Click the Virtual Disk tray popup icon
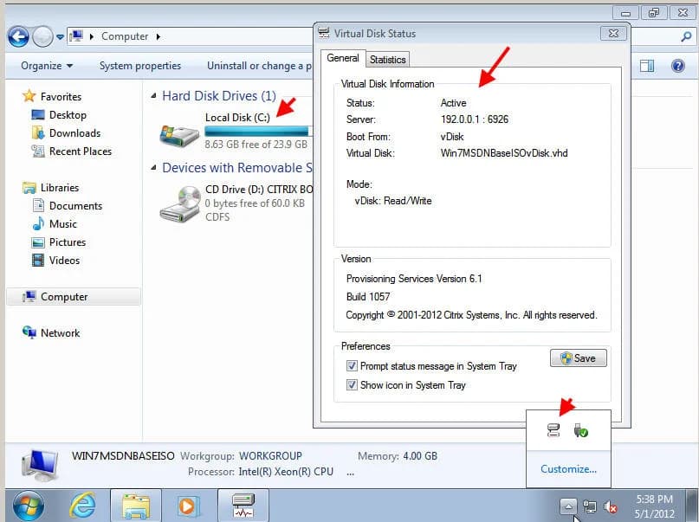The height and width of the screenshot is (522, 699). pos(553,430)
